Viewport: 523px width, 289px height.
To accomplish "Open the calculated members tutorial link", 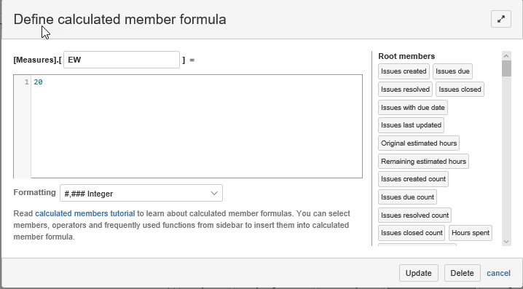I will coord(85,213).
